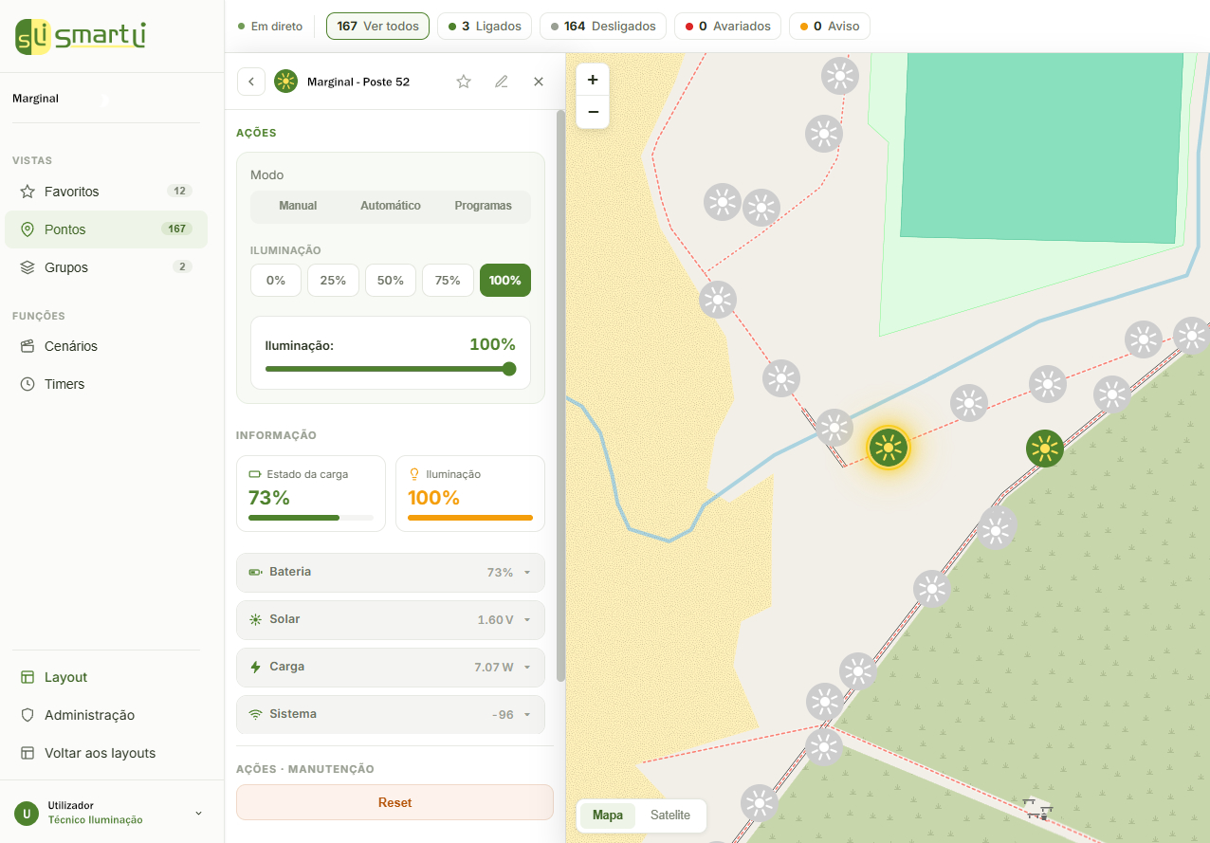Filter points by Desligados

click(x=603, y=27)
